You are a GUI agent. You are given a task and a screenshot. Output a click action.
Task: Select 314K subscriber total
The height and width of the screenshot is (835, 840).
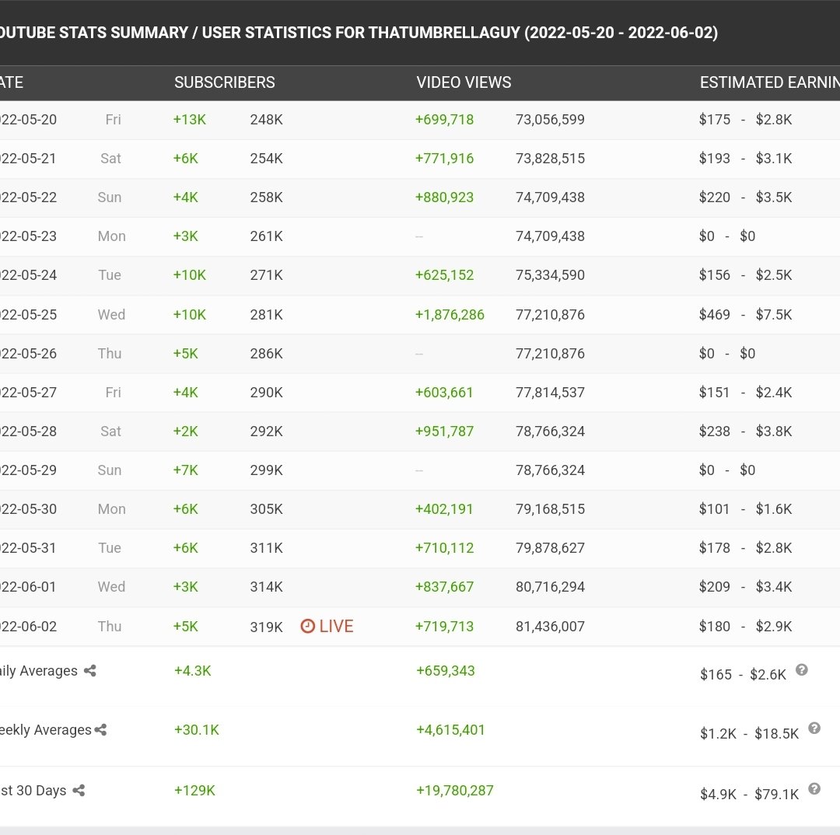[x=266, y=586]
